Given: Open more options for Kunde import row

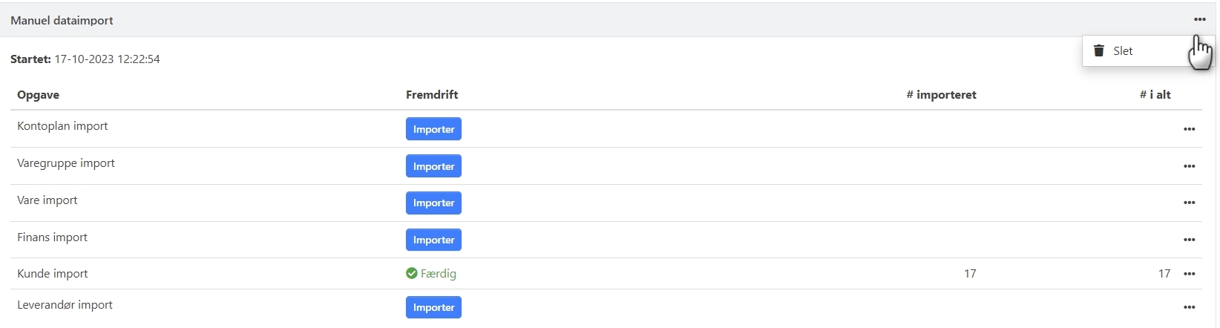Looking at the screenshot, I should pos(1189,274).
